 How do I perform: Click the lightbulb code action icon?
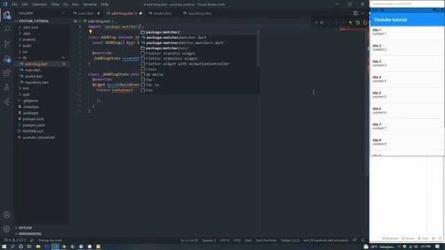point(90,32)
